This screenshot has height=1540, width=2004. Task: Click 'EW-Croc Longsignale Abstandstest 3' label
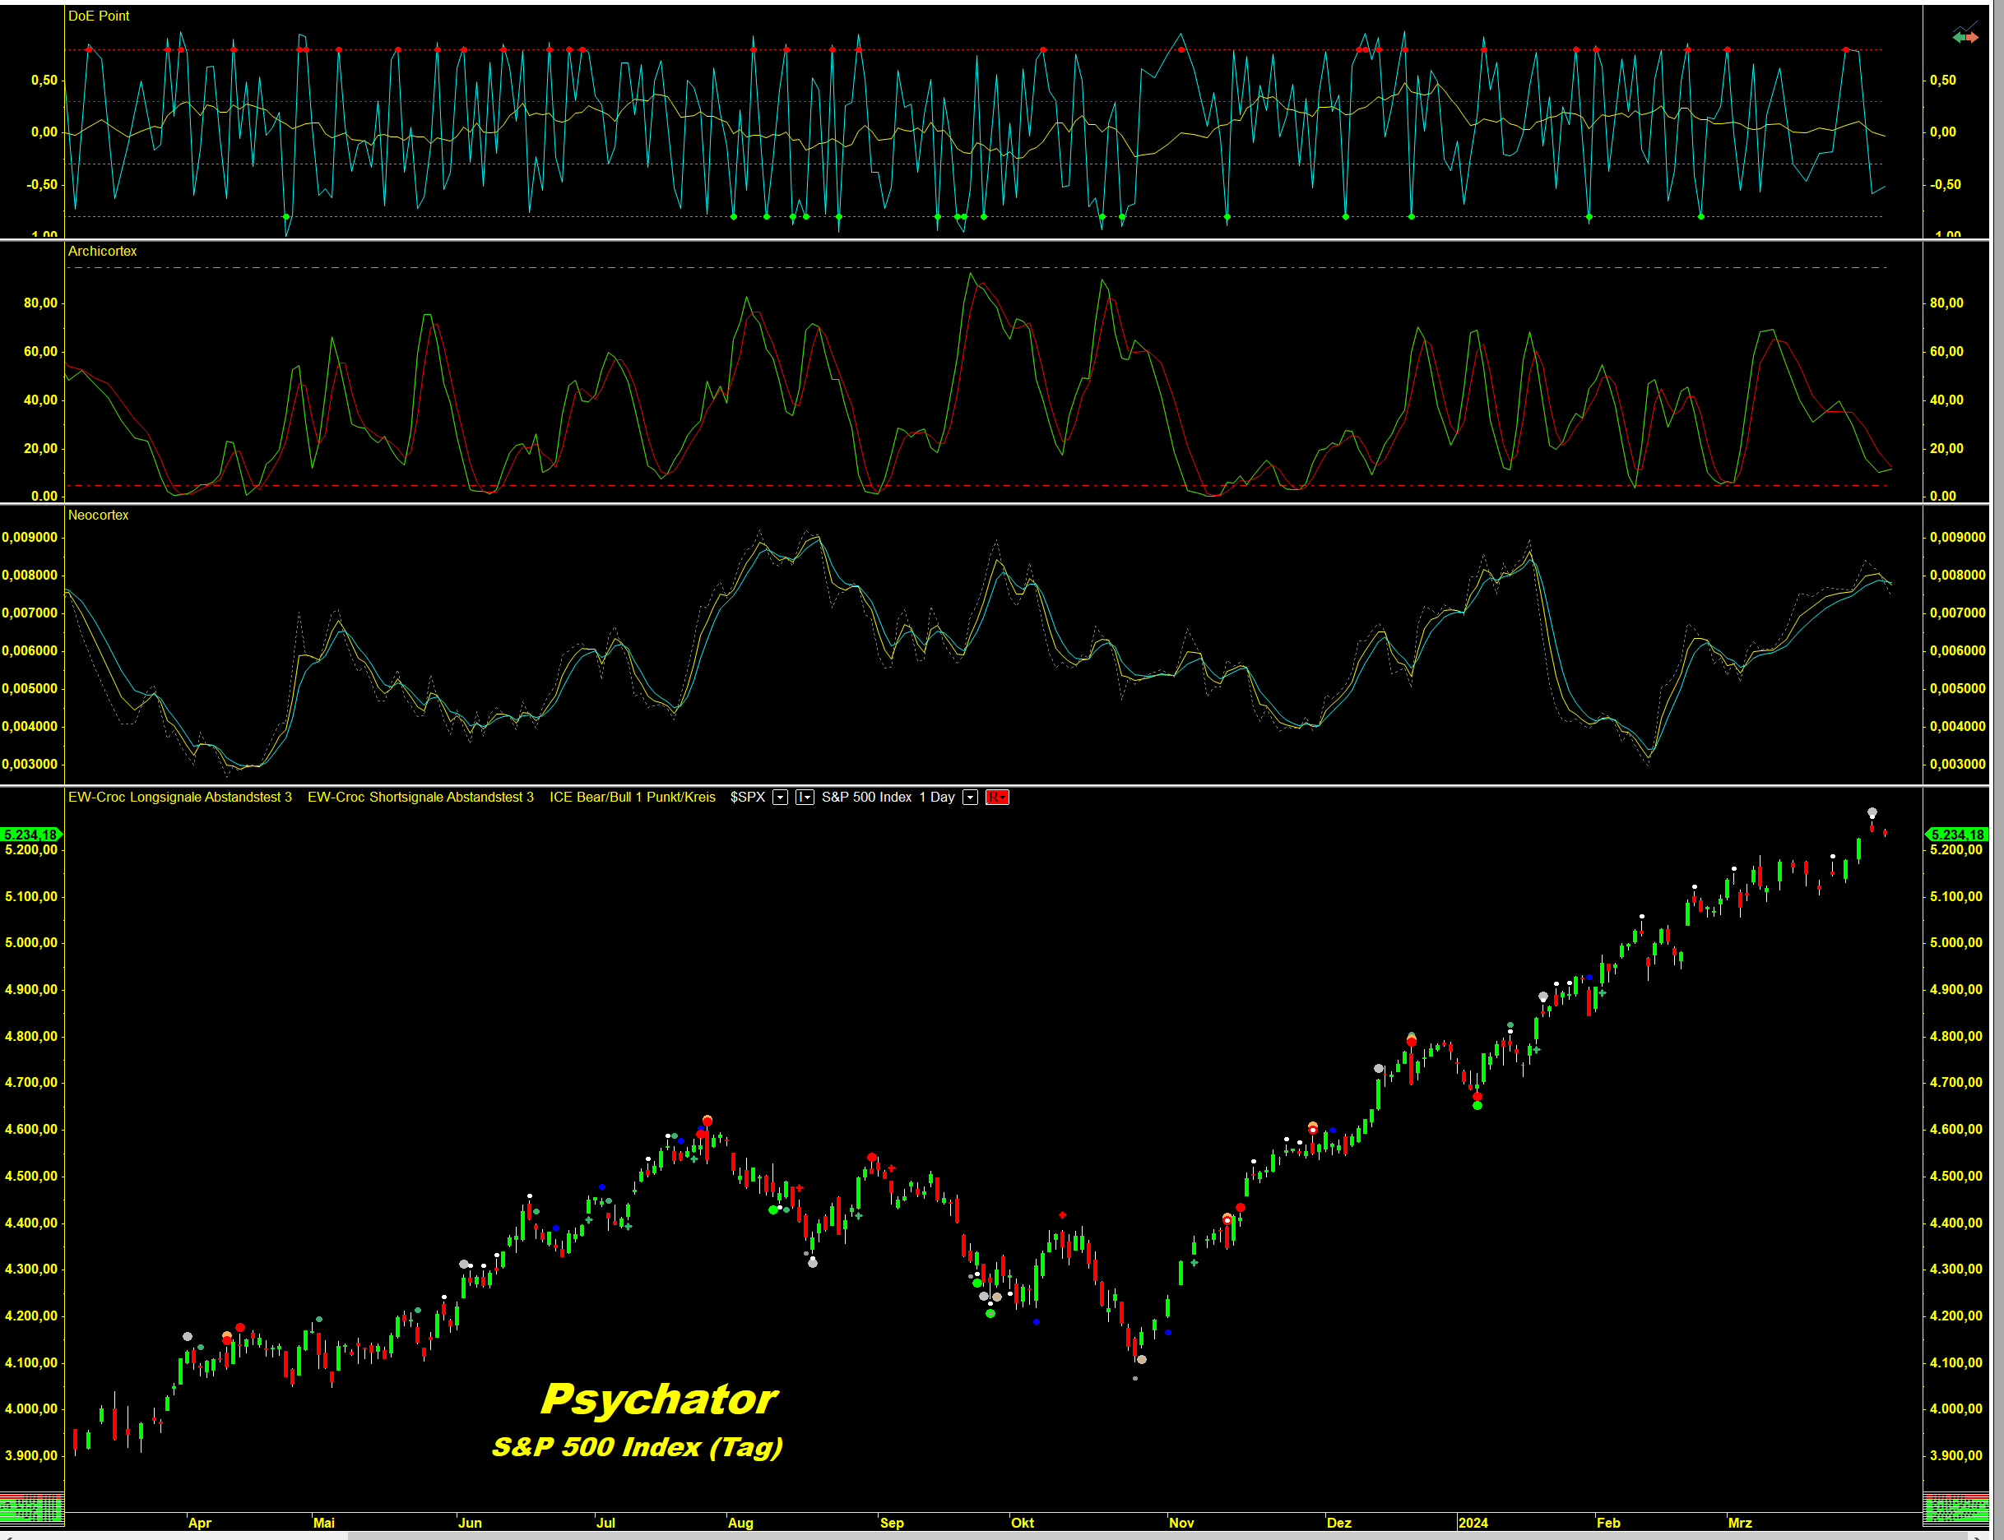pos(180,798)
